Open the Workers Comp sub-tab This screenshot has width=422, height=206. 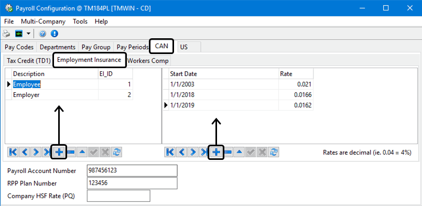[148, 61]
